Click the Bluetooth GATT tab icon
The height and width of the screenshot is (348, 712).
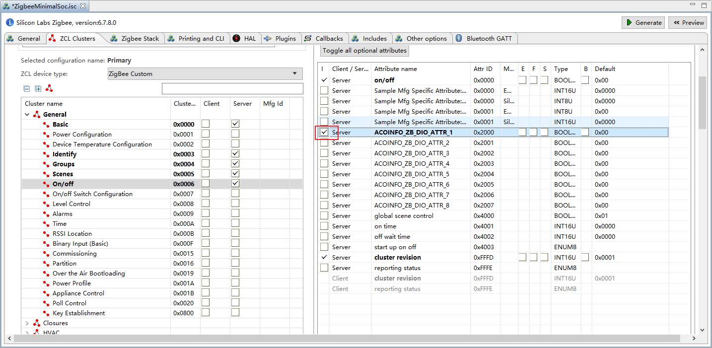pyautogui.click(x=459, y=38)
